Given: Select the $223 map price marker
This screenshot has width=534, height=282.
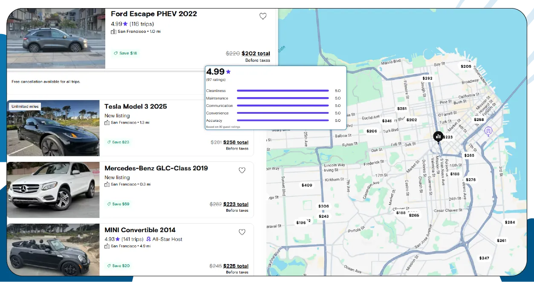Looking at the screenshot, I should tap(448, 137).
